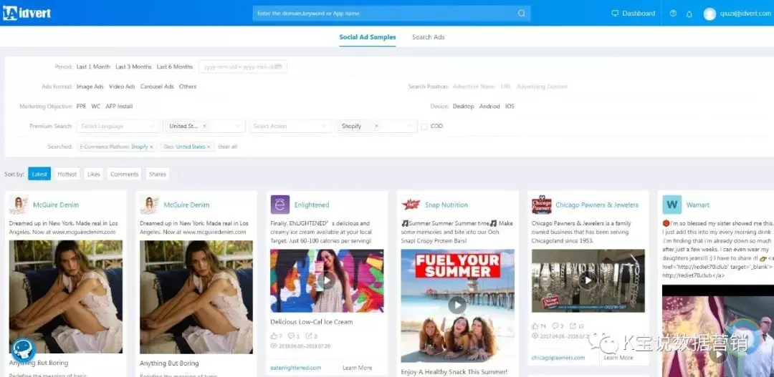Click the clear all filters link

pos(228,147)
